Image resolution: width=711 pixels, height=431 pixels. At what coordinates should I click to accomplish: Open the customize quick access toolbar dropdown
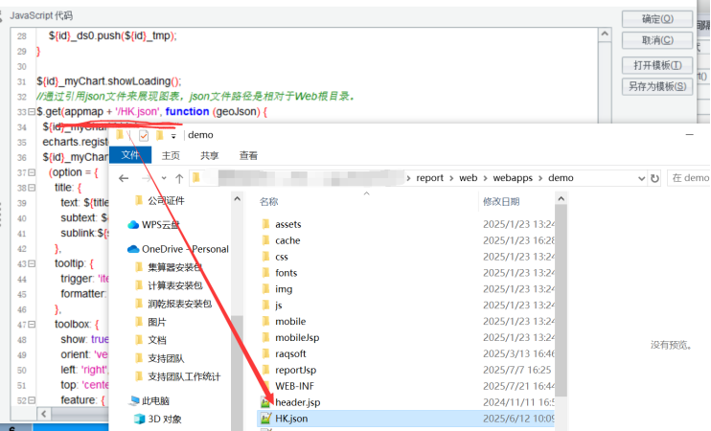pos(173,135)
